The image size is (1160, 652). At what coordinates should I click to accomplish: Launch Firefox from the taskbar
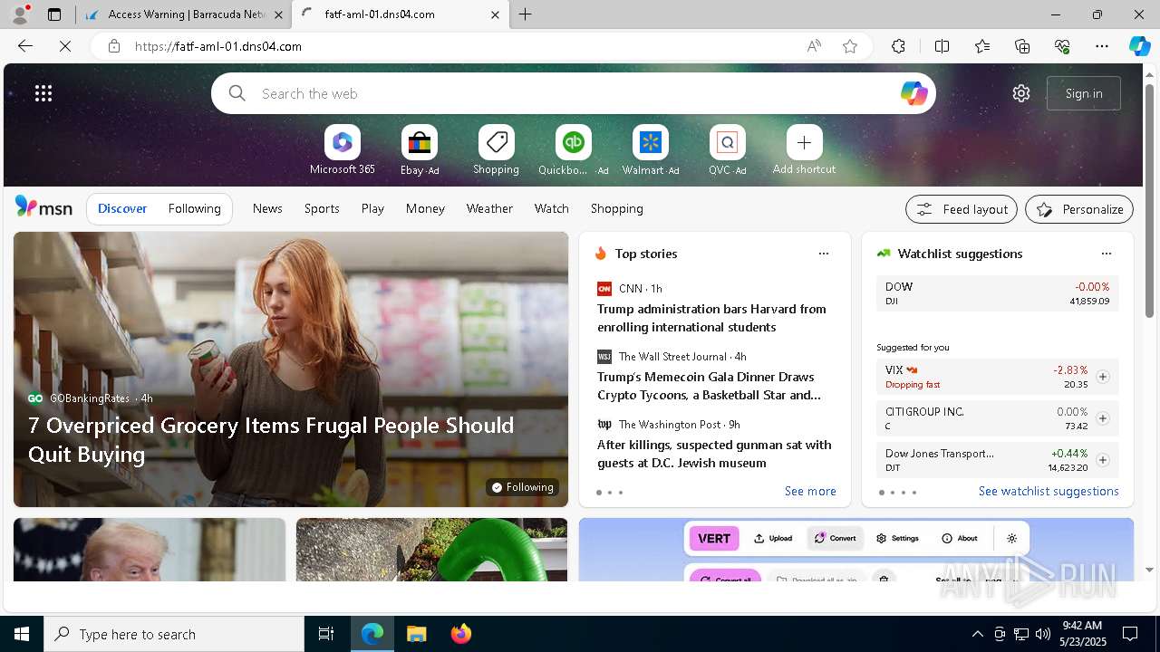pos(460,634)
